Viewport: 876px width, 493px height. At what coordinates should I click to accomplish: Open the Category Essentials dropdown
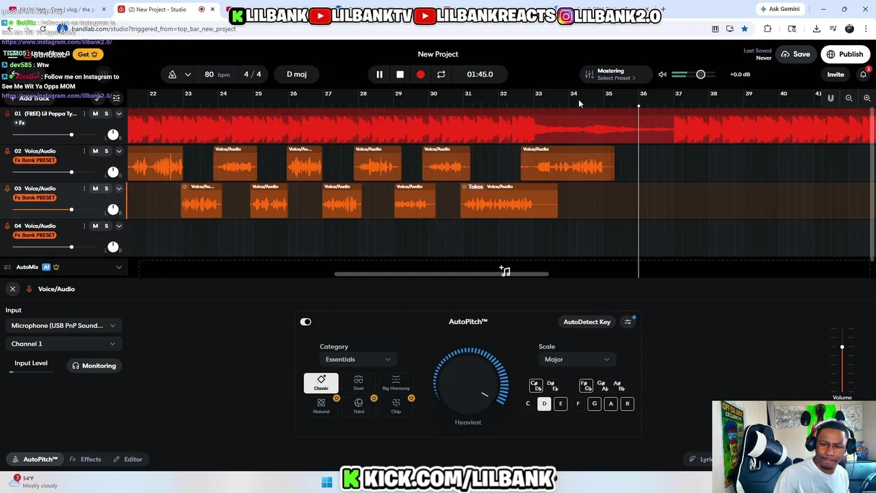coord(357,359)
